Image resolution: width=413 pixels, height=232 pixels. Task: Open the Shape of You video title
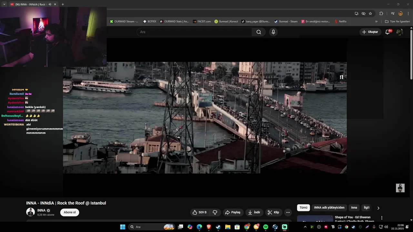coord(354,219)
